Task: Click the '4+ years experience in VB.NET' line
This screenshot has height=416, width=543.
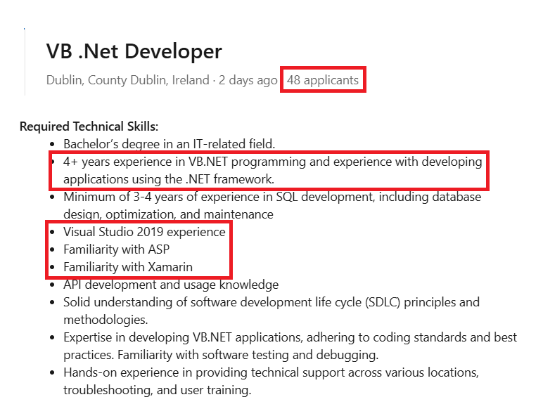Action: 272,162
